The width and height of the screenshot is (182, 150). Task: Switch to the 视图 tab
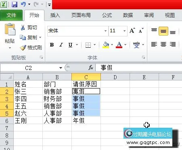(170, 15)
